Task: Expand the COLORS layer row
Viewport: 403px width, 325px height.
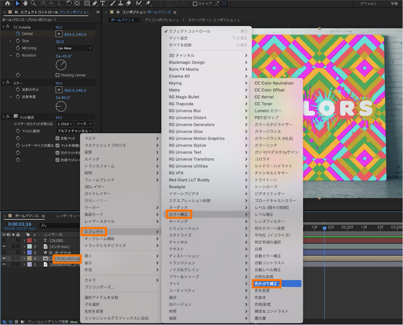Action: 24,240
